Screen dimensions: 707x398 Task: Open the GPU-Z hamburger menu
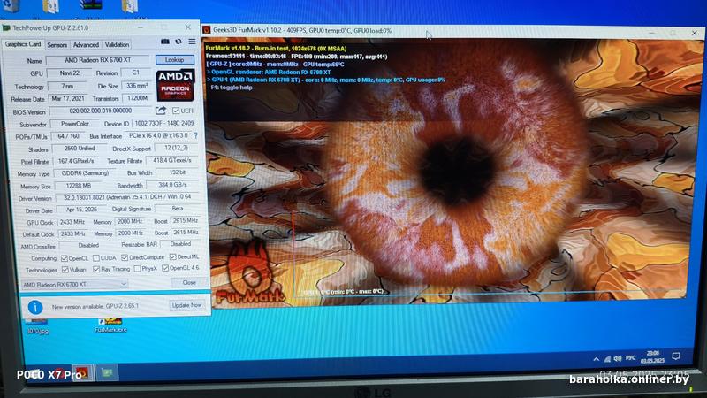(192, 42)
